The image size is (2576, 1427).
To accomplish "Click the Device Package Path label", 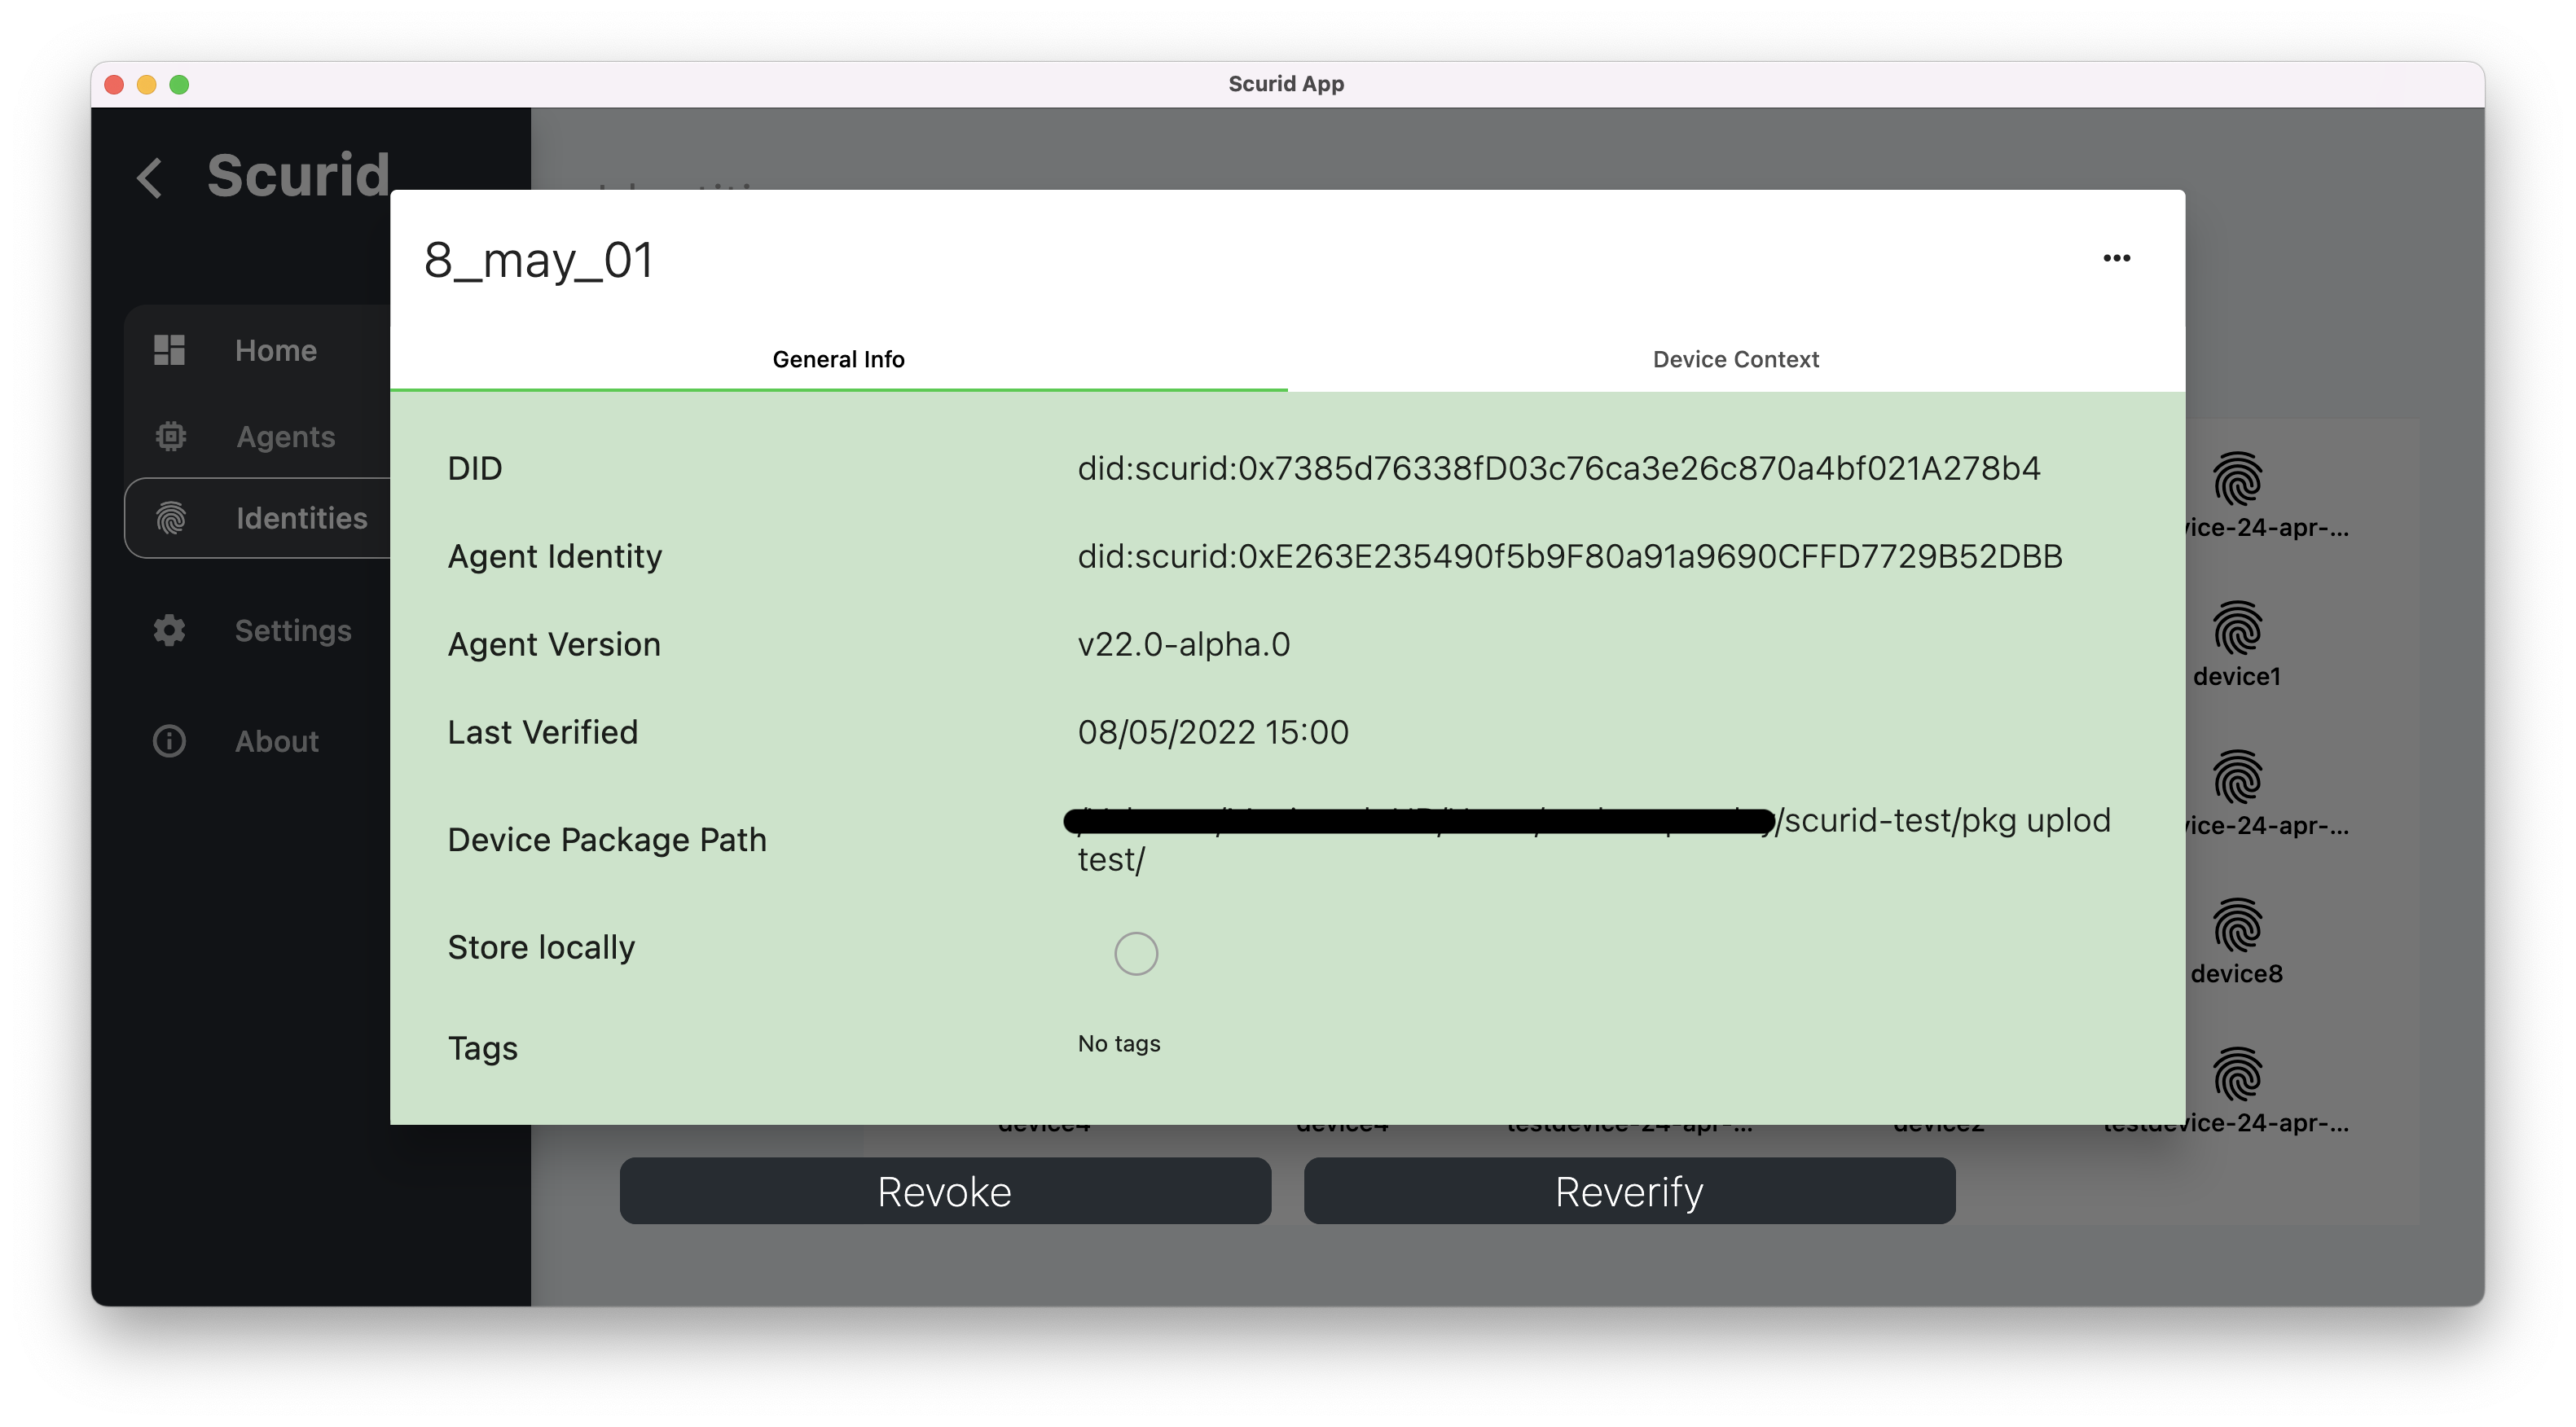I will pos(607,840).
